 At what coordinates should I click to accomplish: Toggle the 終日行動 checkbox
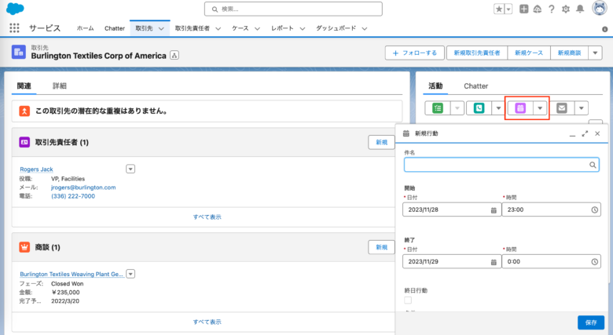[408, 300]
